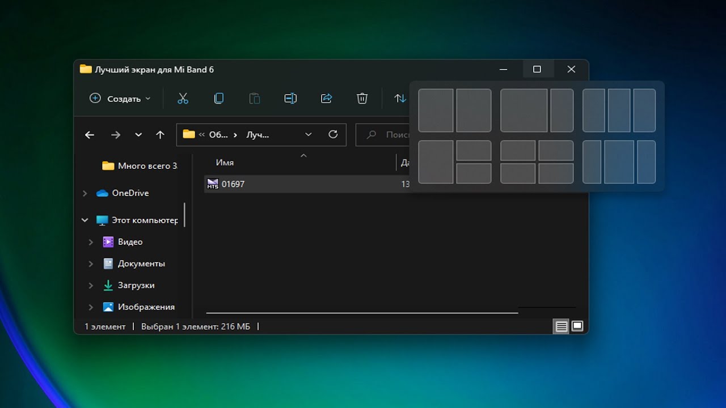Open Изображения in navigation pane
The image size is (726, 408).
tap(138, 307)
